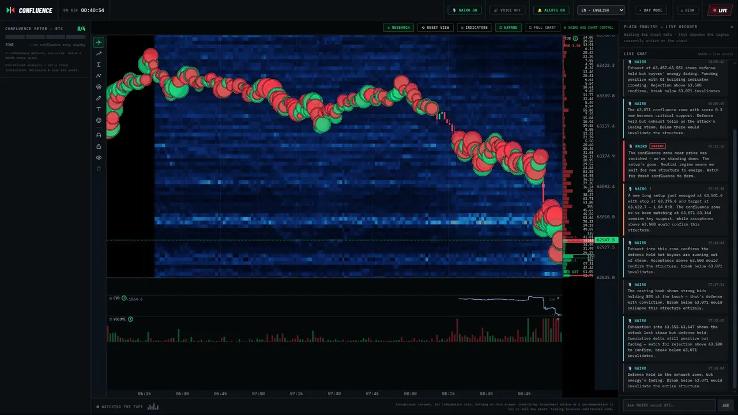Viewport: 738px width, 415px height.
Task: Switch to FULL CHART view
Action: click(543, 28)
